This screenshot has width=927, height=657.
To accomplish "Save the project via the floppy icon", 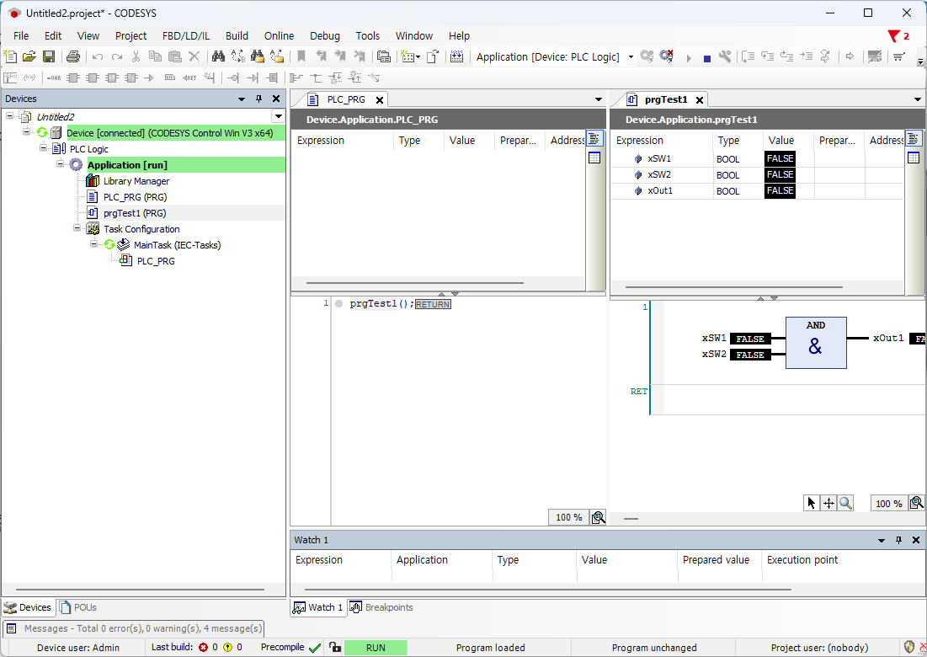I will point(49,56).
